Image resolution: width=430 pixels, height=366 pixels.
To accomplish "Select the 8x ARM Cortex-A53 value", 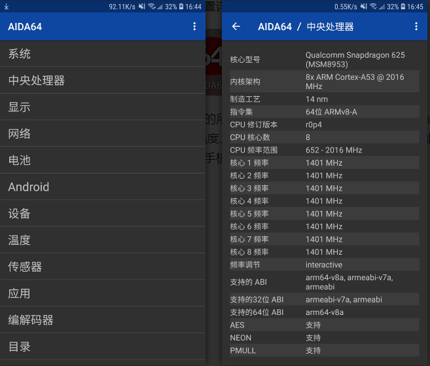I will click(355, 81).
